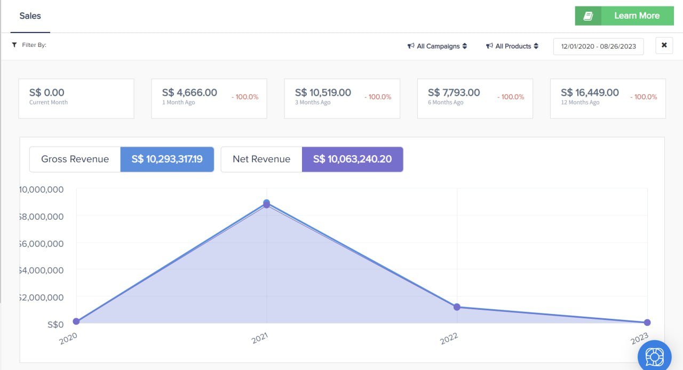The image size is (683, 370).
Task: Toggle the S$ 10,293,317.19 gross revenue value
Action: 167,159
